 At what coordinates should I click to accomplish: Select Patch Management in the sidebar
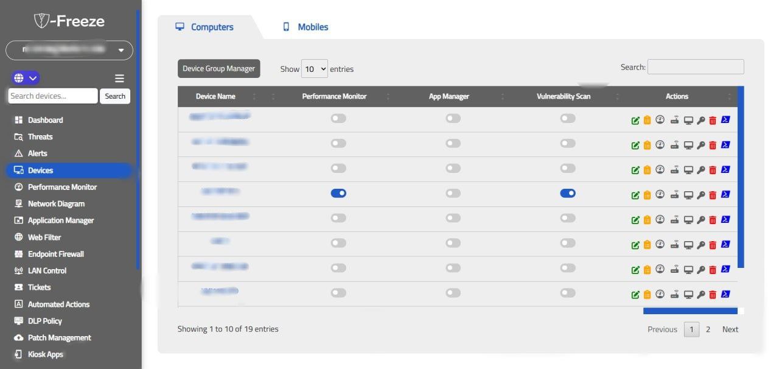coord(59,337)
